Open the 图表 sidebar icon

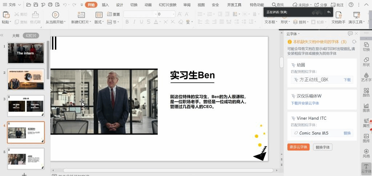point(366,108)
